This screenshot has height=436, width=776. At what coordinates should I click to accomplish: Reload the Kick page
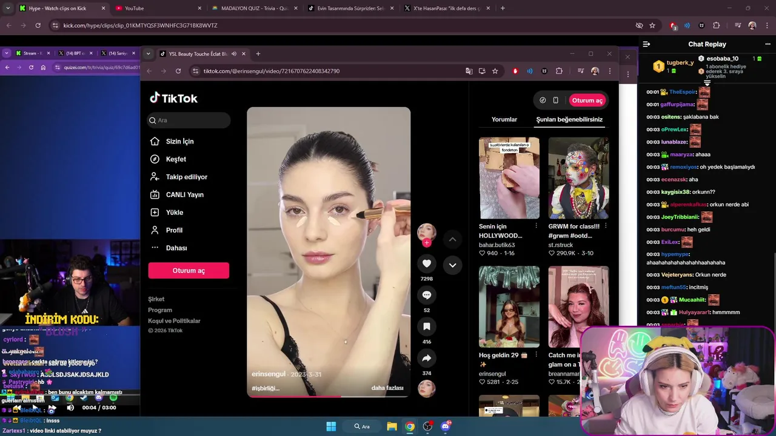pos(38,25)
